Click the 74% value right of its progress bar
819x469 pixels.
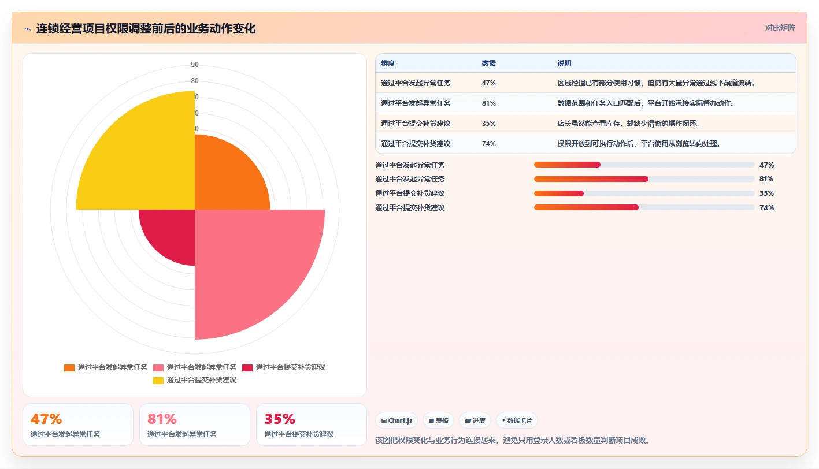tap(766, 208)
